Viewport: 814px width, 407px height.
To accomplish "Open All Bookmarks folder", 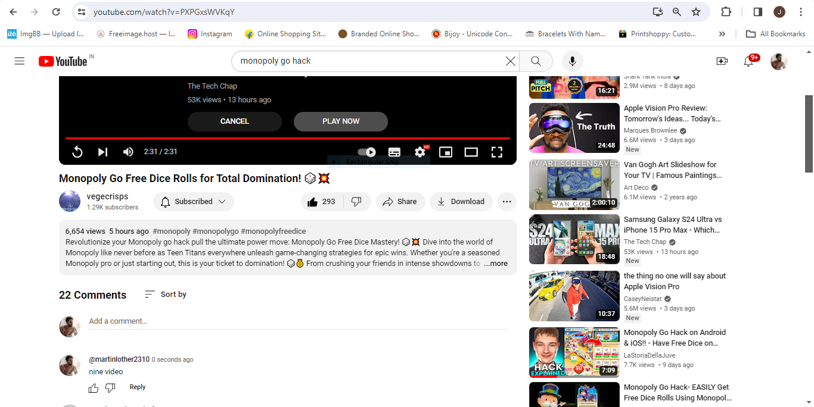I will 776,34.
